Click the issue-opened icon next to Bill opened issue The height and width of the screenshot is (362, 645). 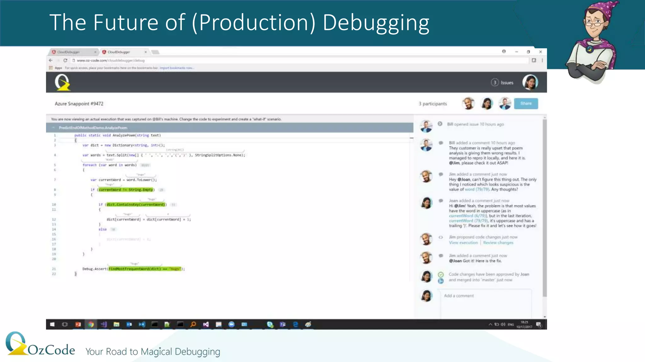pos(440,124)
